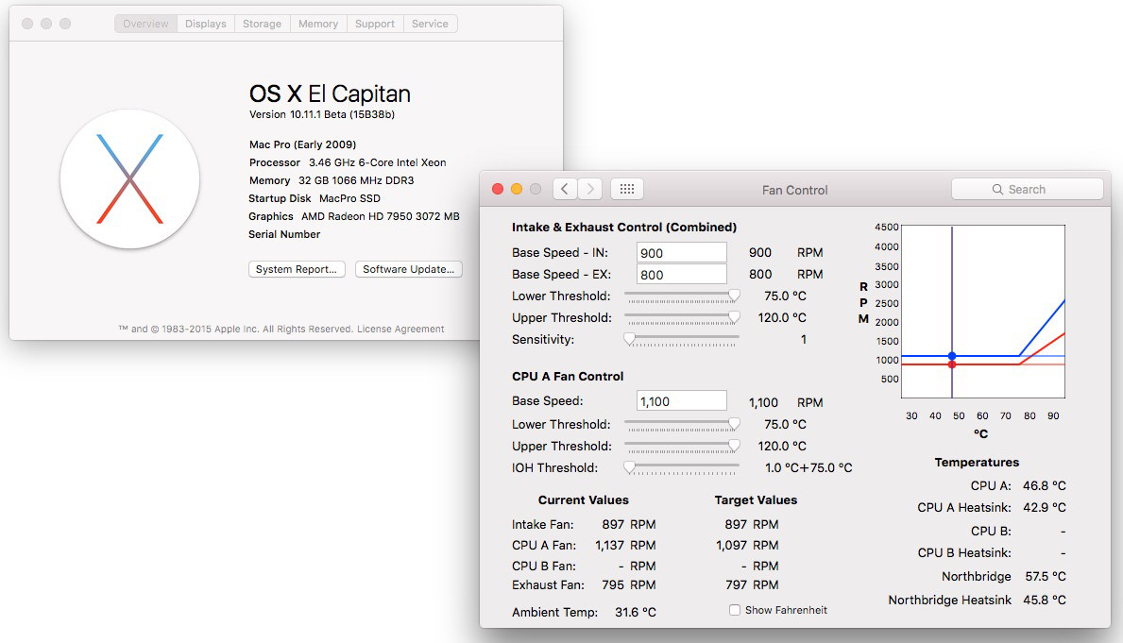The width and height of the screenshot is (1123, 643).
Task: Click the OS X El Capitan logo
Action: (129, 179)
